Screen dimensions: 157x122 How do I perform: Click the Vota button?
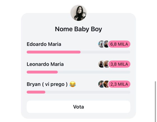click(x=78, y=107)
